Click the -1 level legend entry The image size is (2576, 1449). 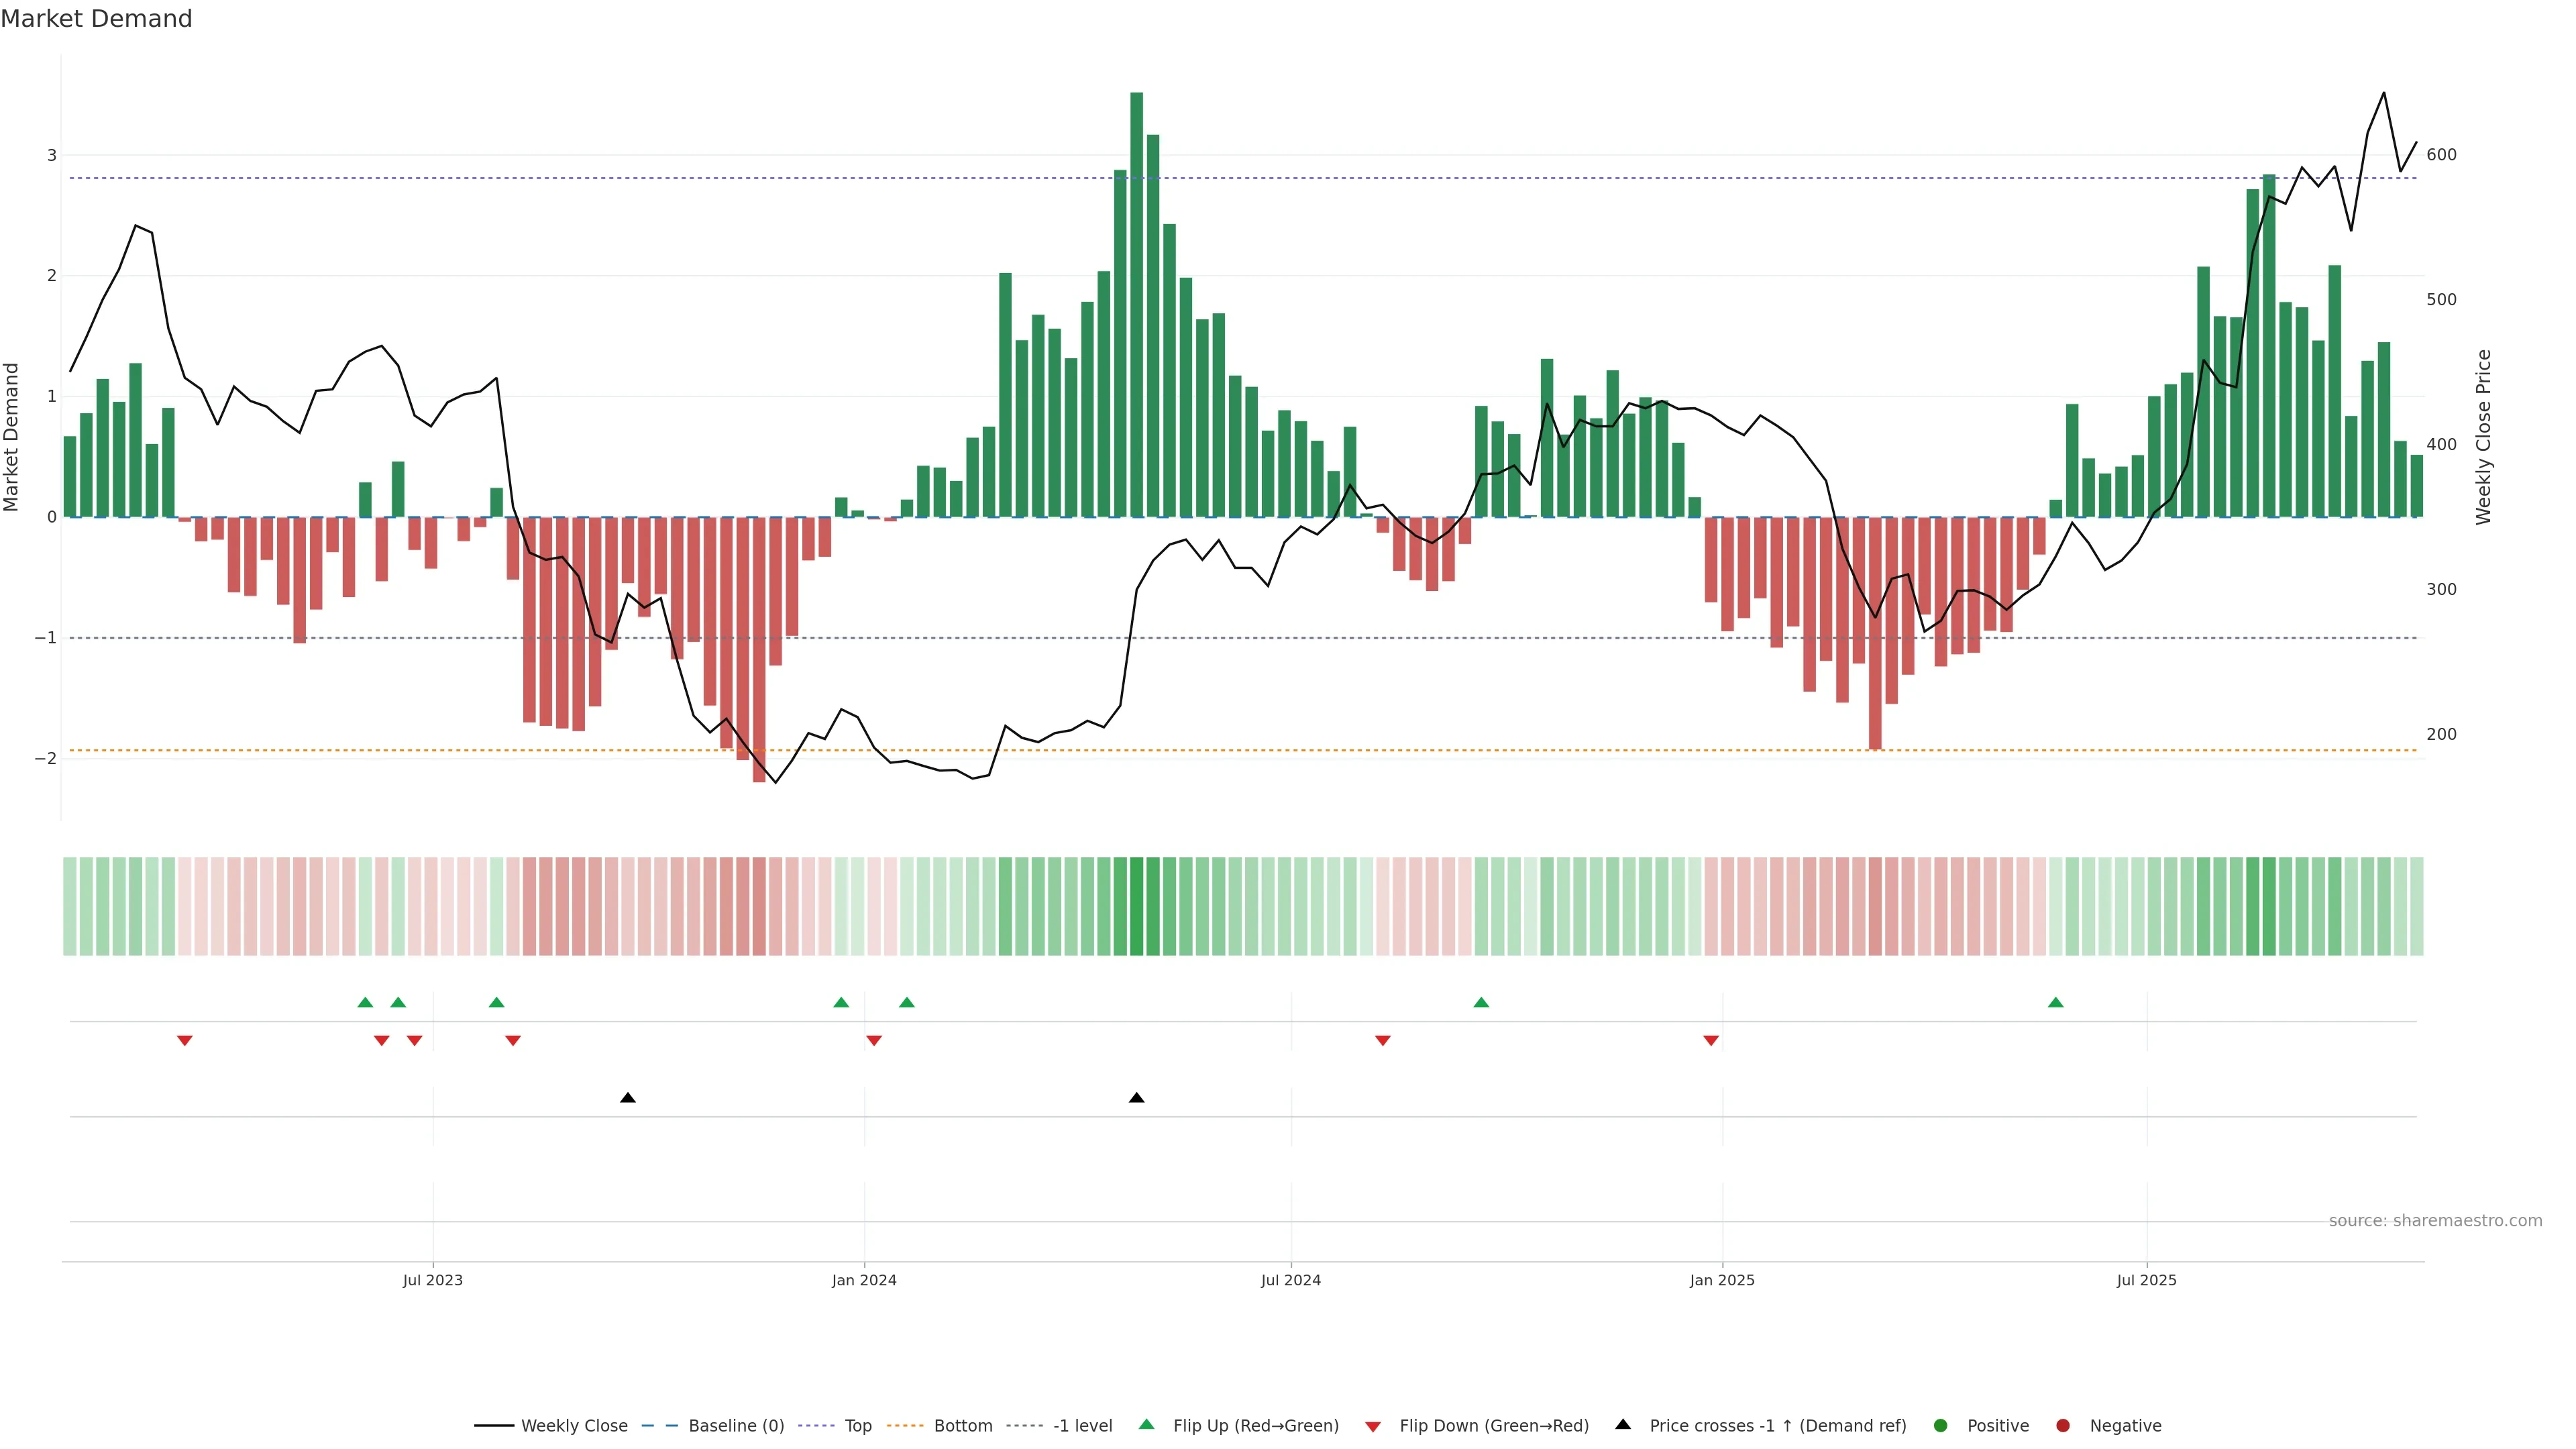1082,1426
